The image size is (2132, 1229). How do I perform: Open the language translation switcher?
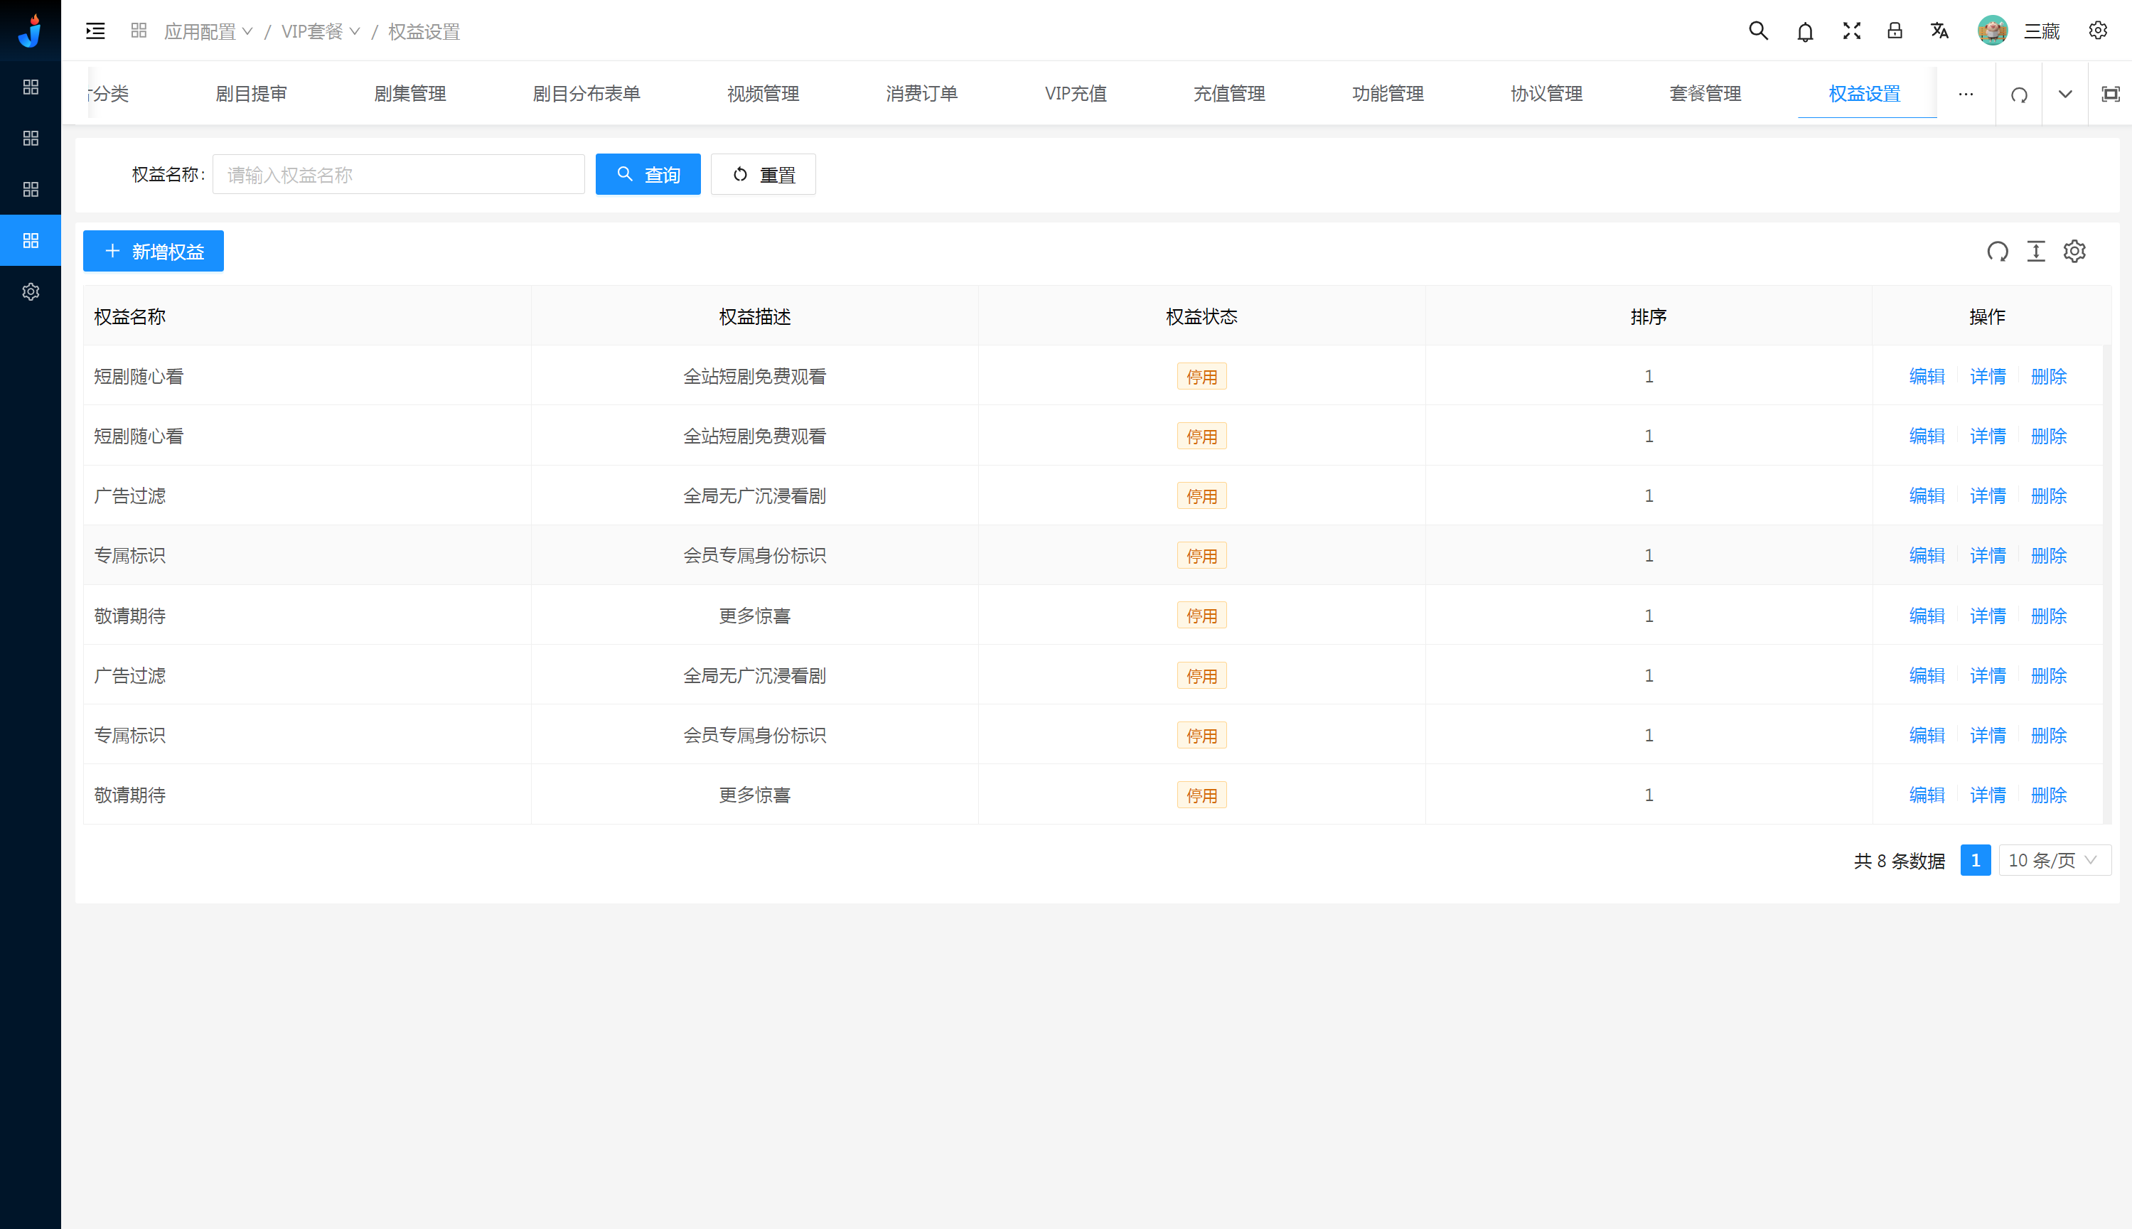pos(1939,31)
